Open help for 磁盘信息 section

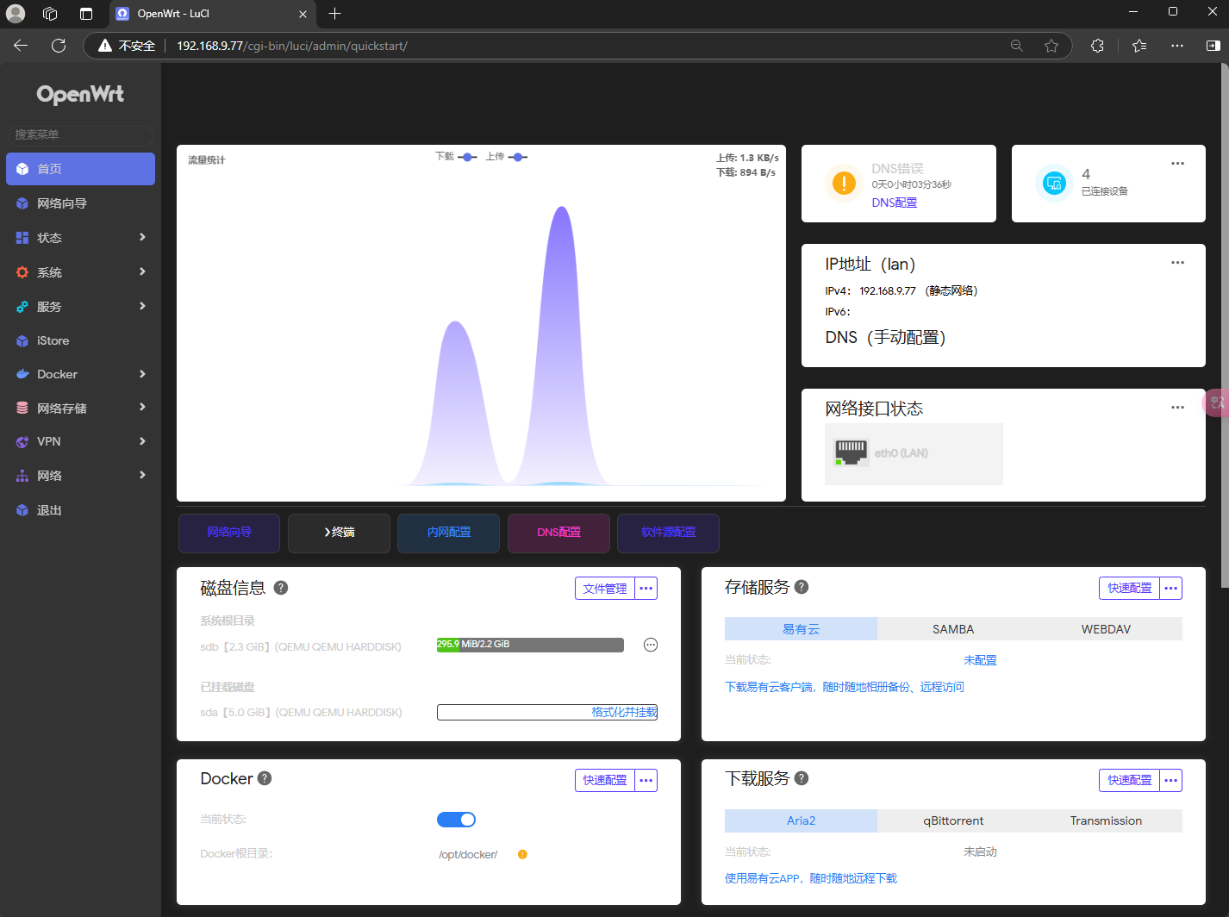pos(281,588)
